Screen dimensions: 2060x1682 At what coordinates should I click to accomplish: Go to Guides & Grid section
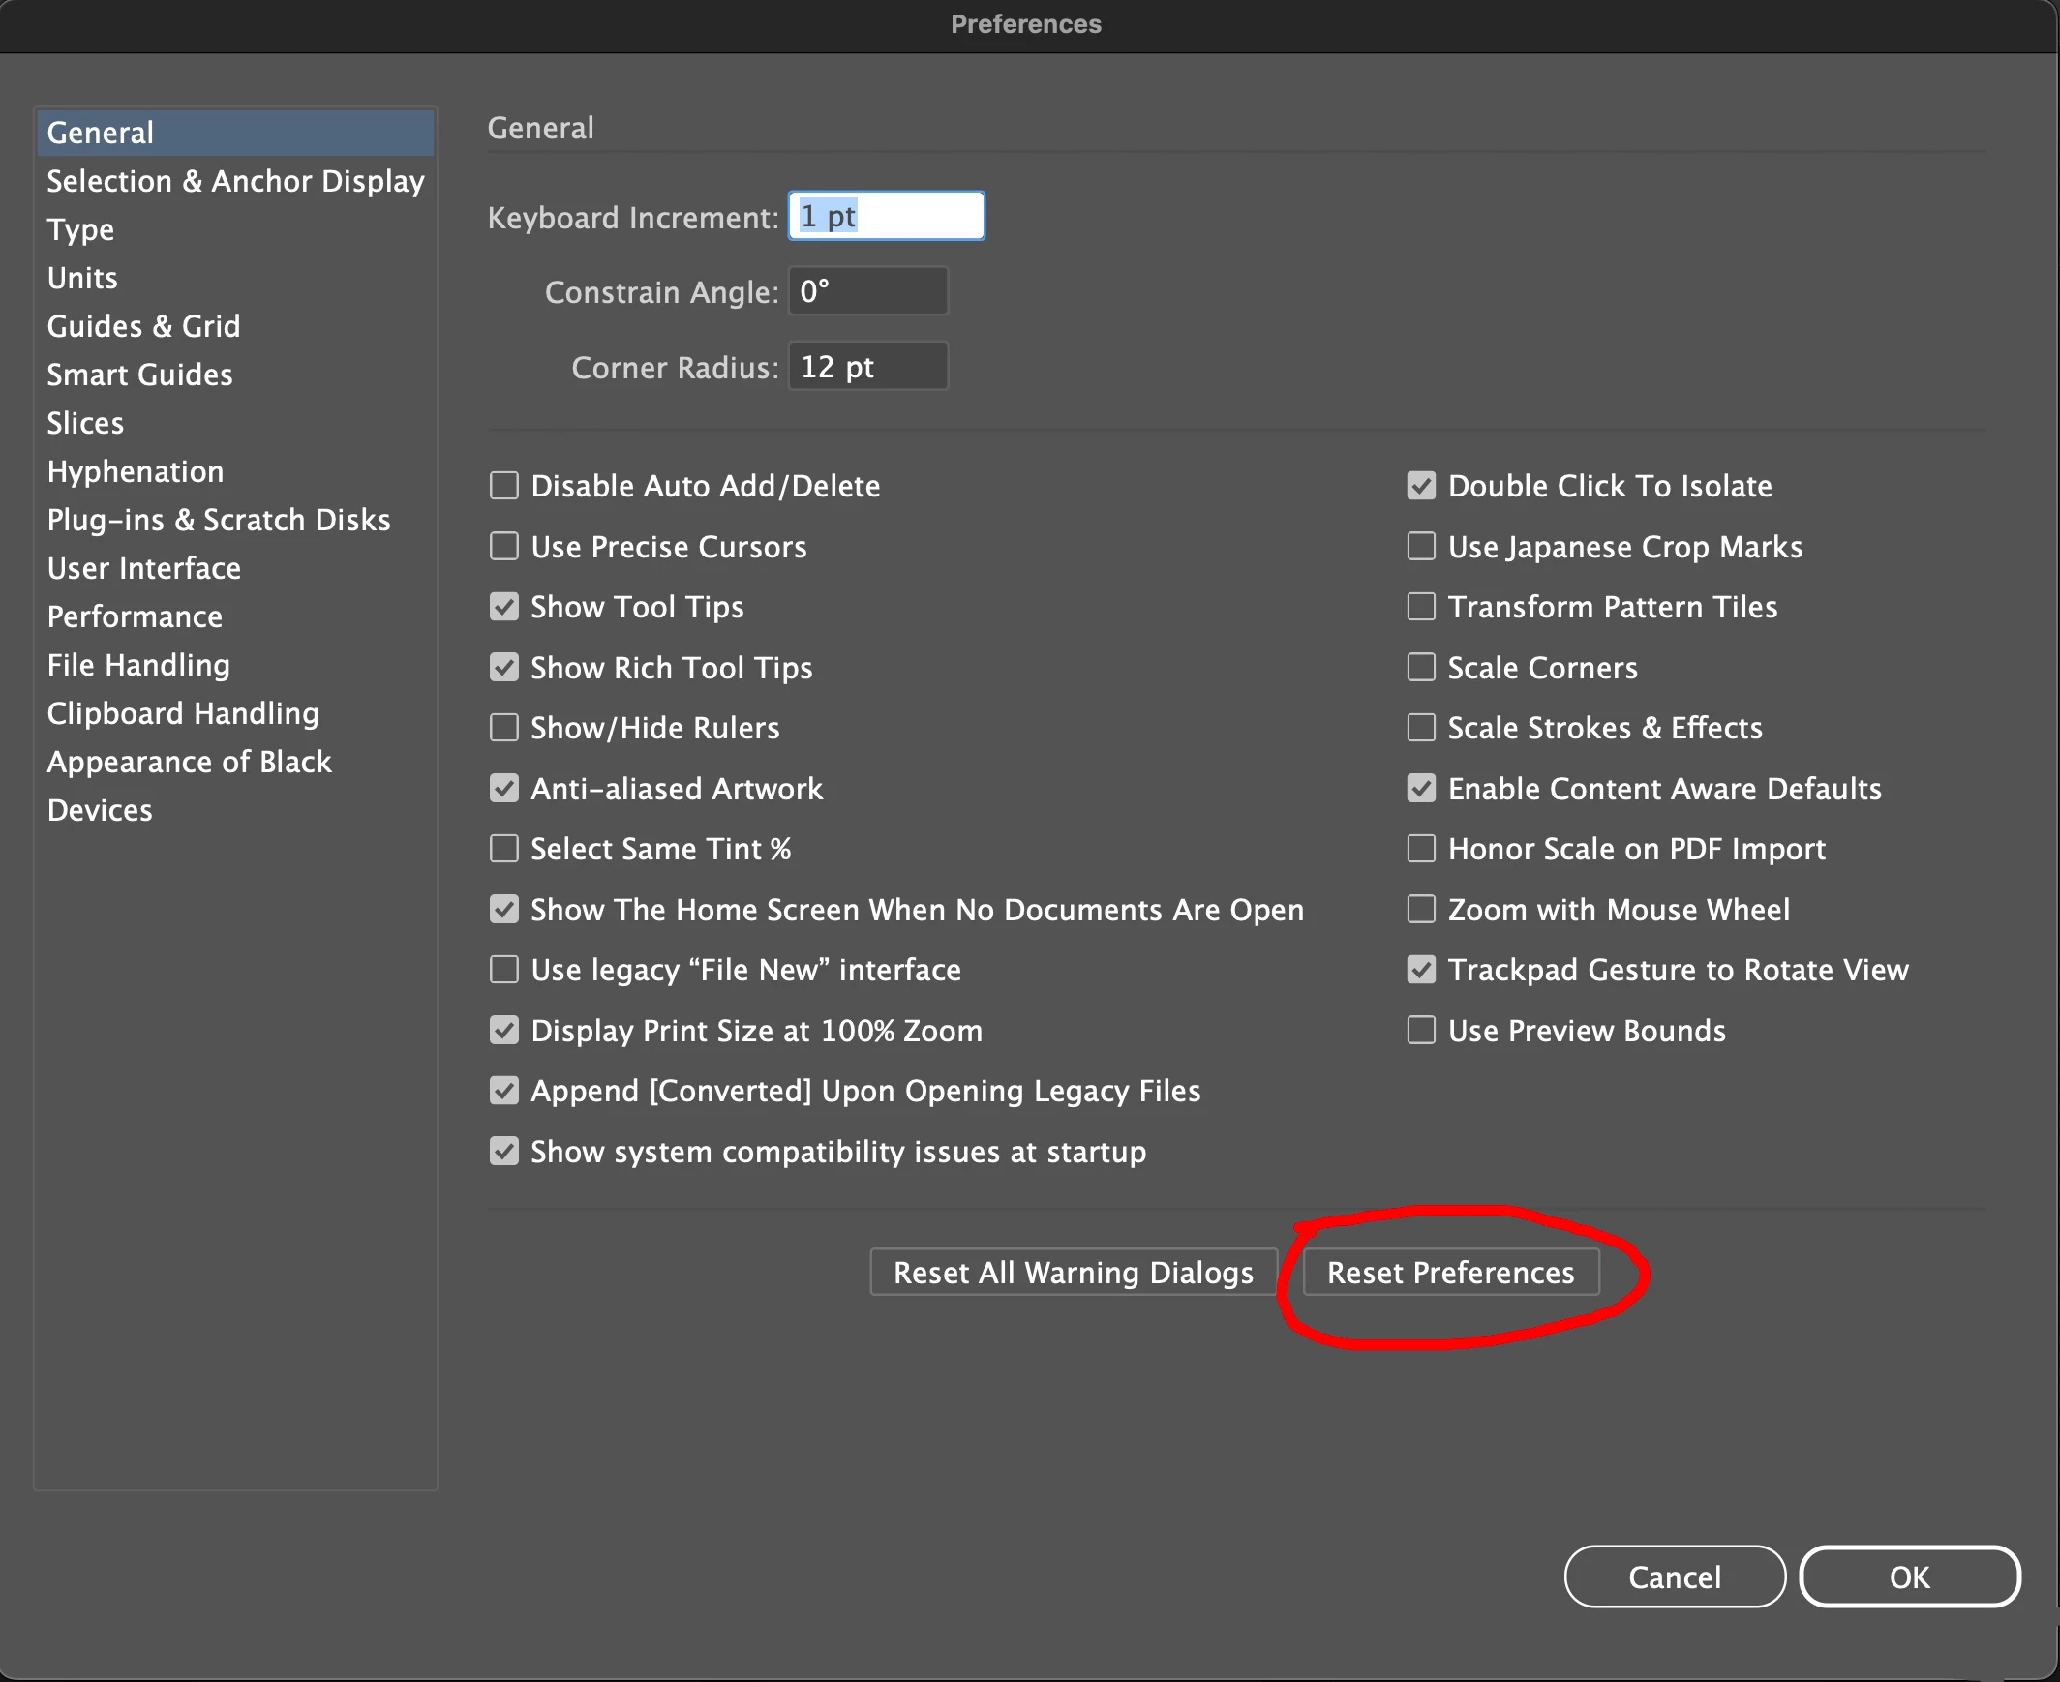coord(143,326)
